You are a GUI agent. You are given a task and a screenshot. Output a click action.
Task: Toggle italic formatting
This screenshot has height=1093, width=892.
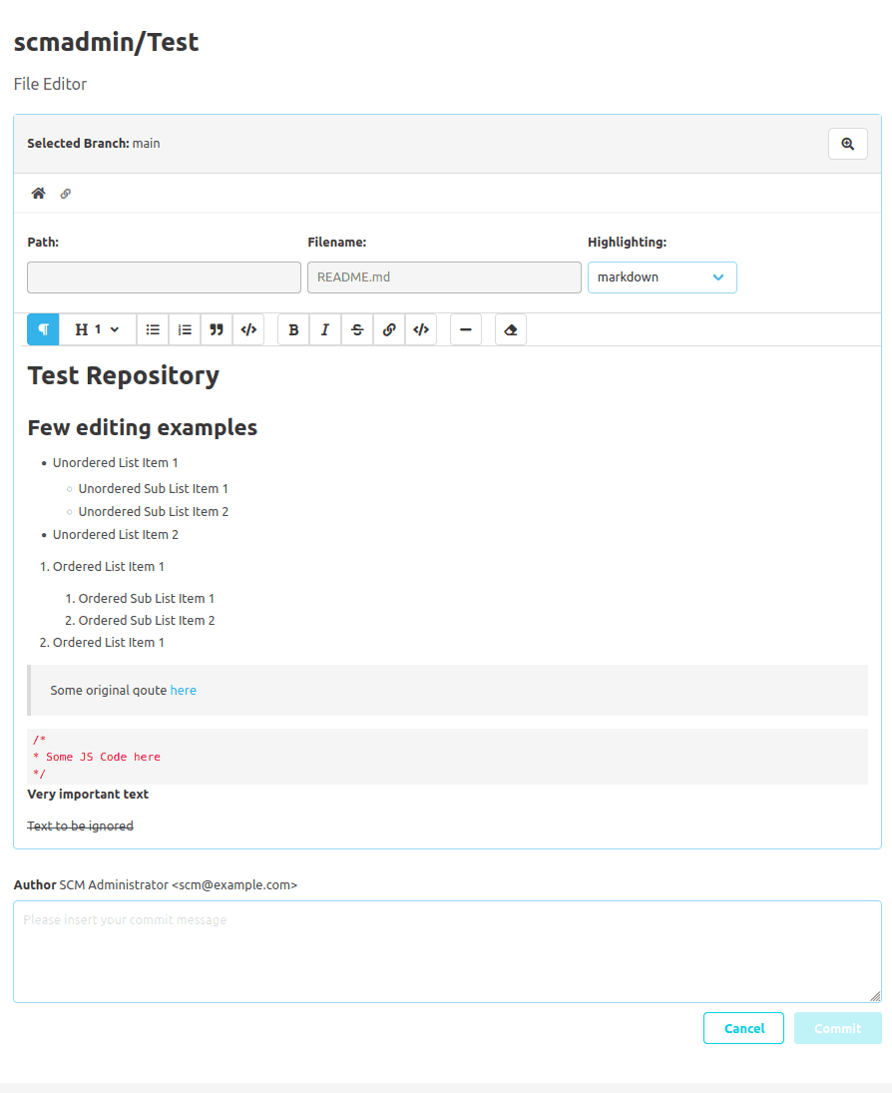(324, 329)
